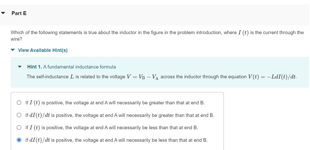310x150 pixels.
Task: Click the first answer text about positive I(t)
Action: [115, 102]
